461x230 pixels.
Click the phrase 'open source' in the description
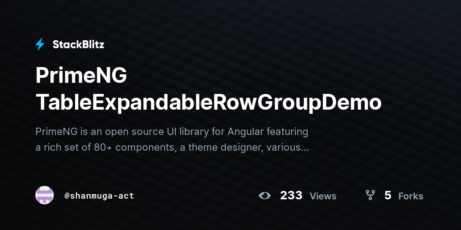click(x=127, y=133)
